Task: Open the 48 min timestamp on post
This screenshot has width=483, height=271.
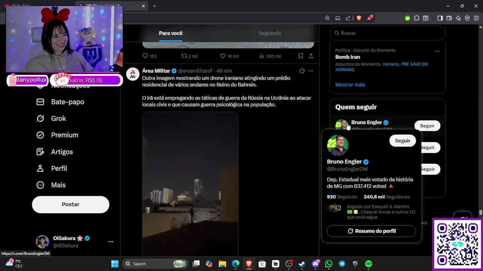Action: tap(224, 71)
